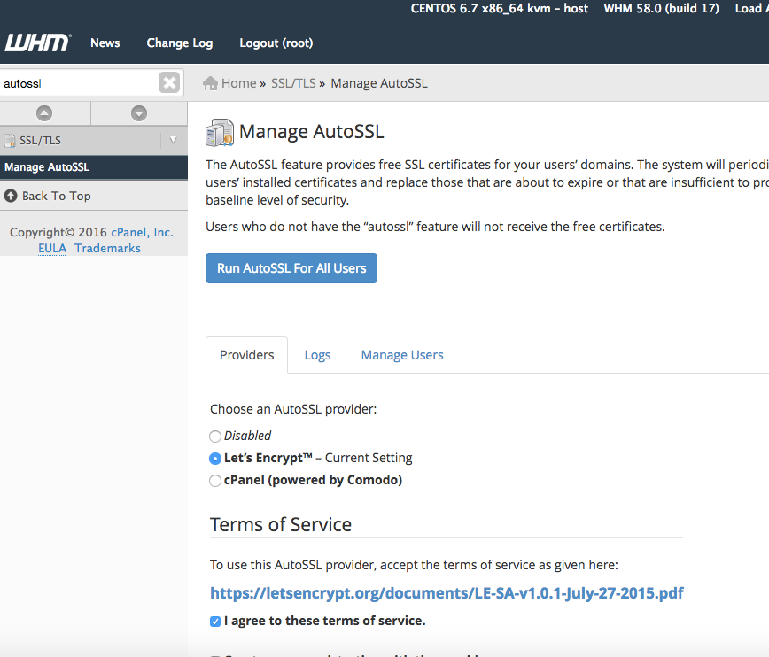Click the WHM logo
Screen dimensions: 769x657
[38, 43]
